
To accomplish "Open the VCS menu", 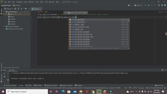I will click(46, 2).
